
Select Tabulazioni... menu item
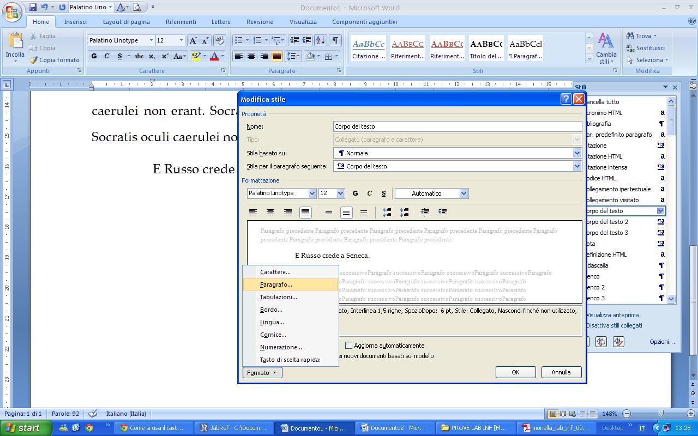(x=291, y=297)
